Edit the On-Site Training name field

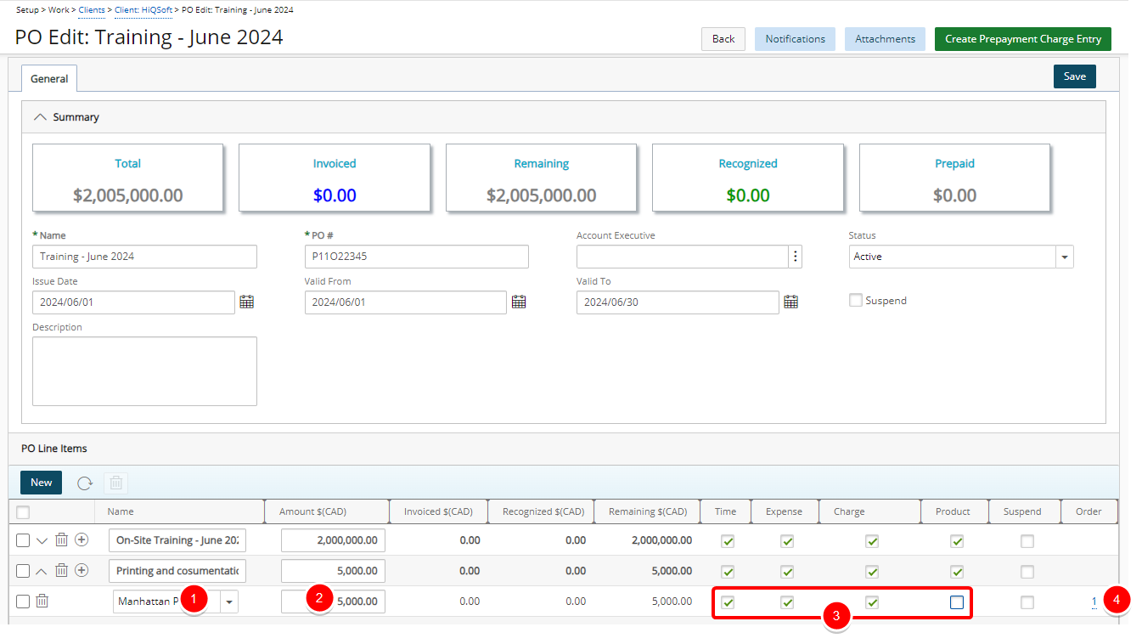pos(177,540)
